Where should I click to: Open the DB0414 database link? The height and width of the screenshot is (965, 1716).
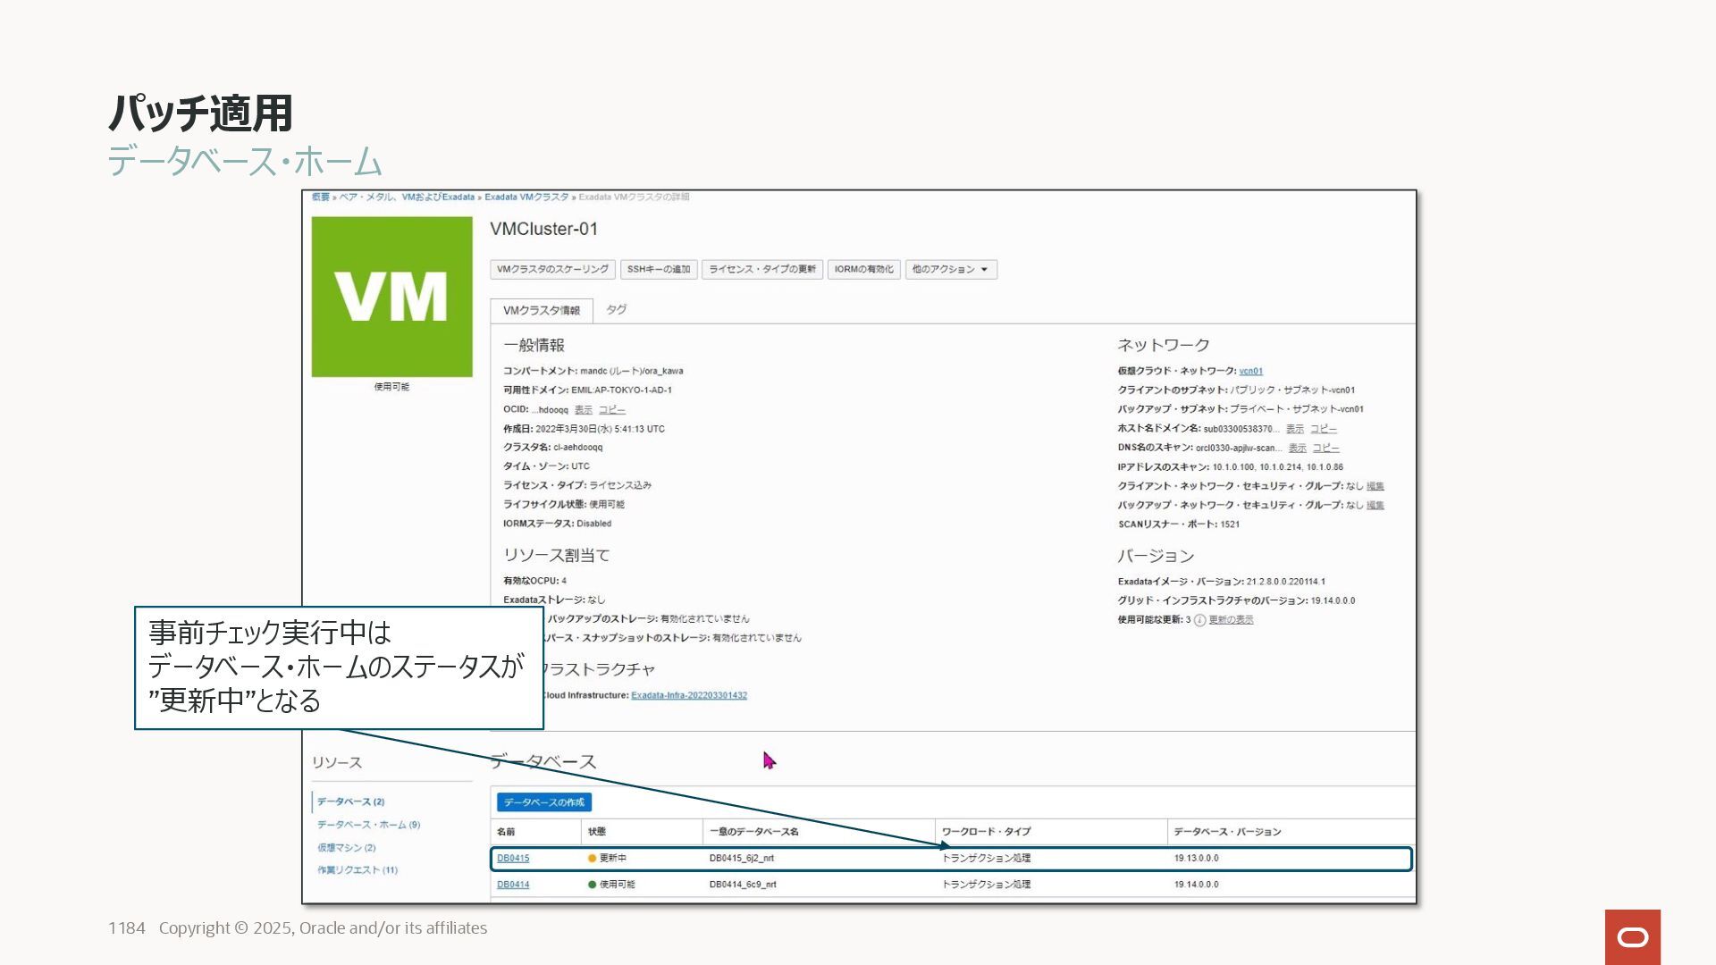pos(513,885)
